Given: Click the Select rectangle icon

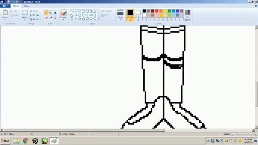Looking at the screenshot, I should tap(25, 12).
